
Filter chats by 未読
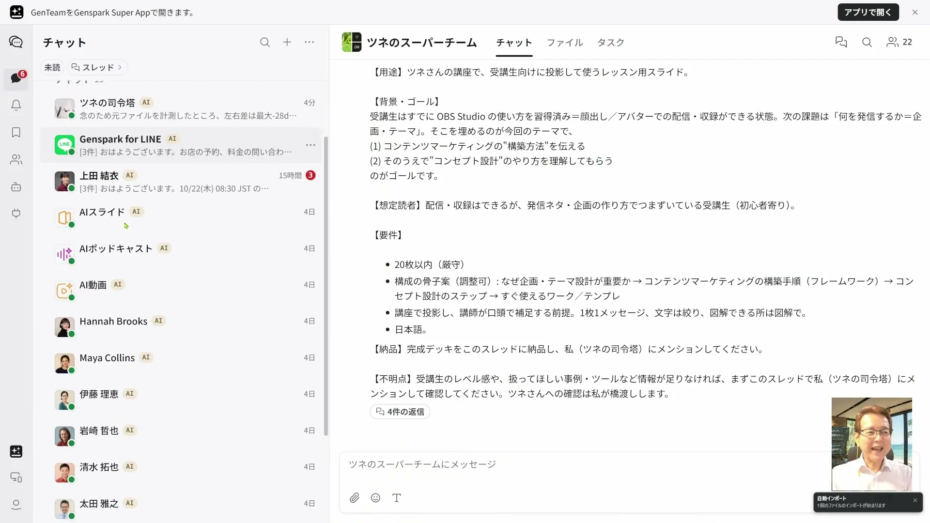[52, 67]
